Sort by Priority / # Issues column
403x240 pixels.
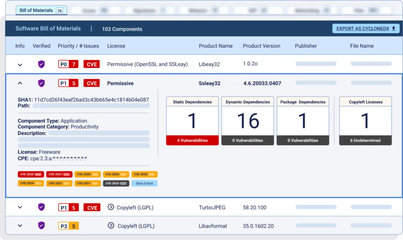(x=78, y=46)
